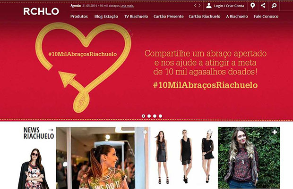This screenshot has height=189, width=293.
Task: Select the first banner carousel dot
Action: pos(143,116)
